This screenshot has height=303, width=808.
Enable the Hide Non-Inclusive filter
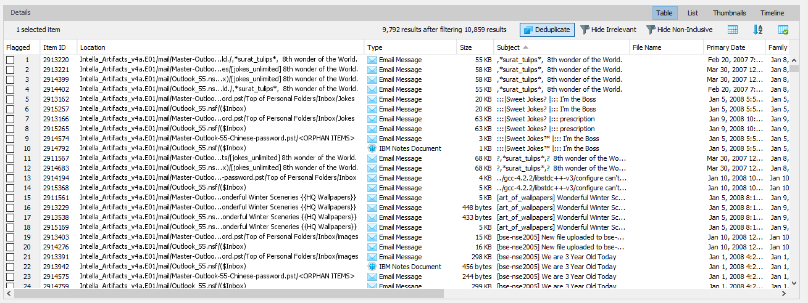[679, 30]
